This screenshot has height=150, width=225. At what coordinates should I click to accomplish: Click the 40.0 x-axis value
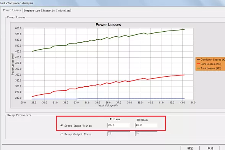[151, 103]
